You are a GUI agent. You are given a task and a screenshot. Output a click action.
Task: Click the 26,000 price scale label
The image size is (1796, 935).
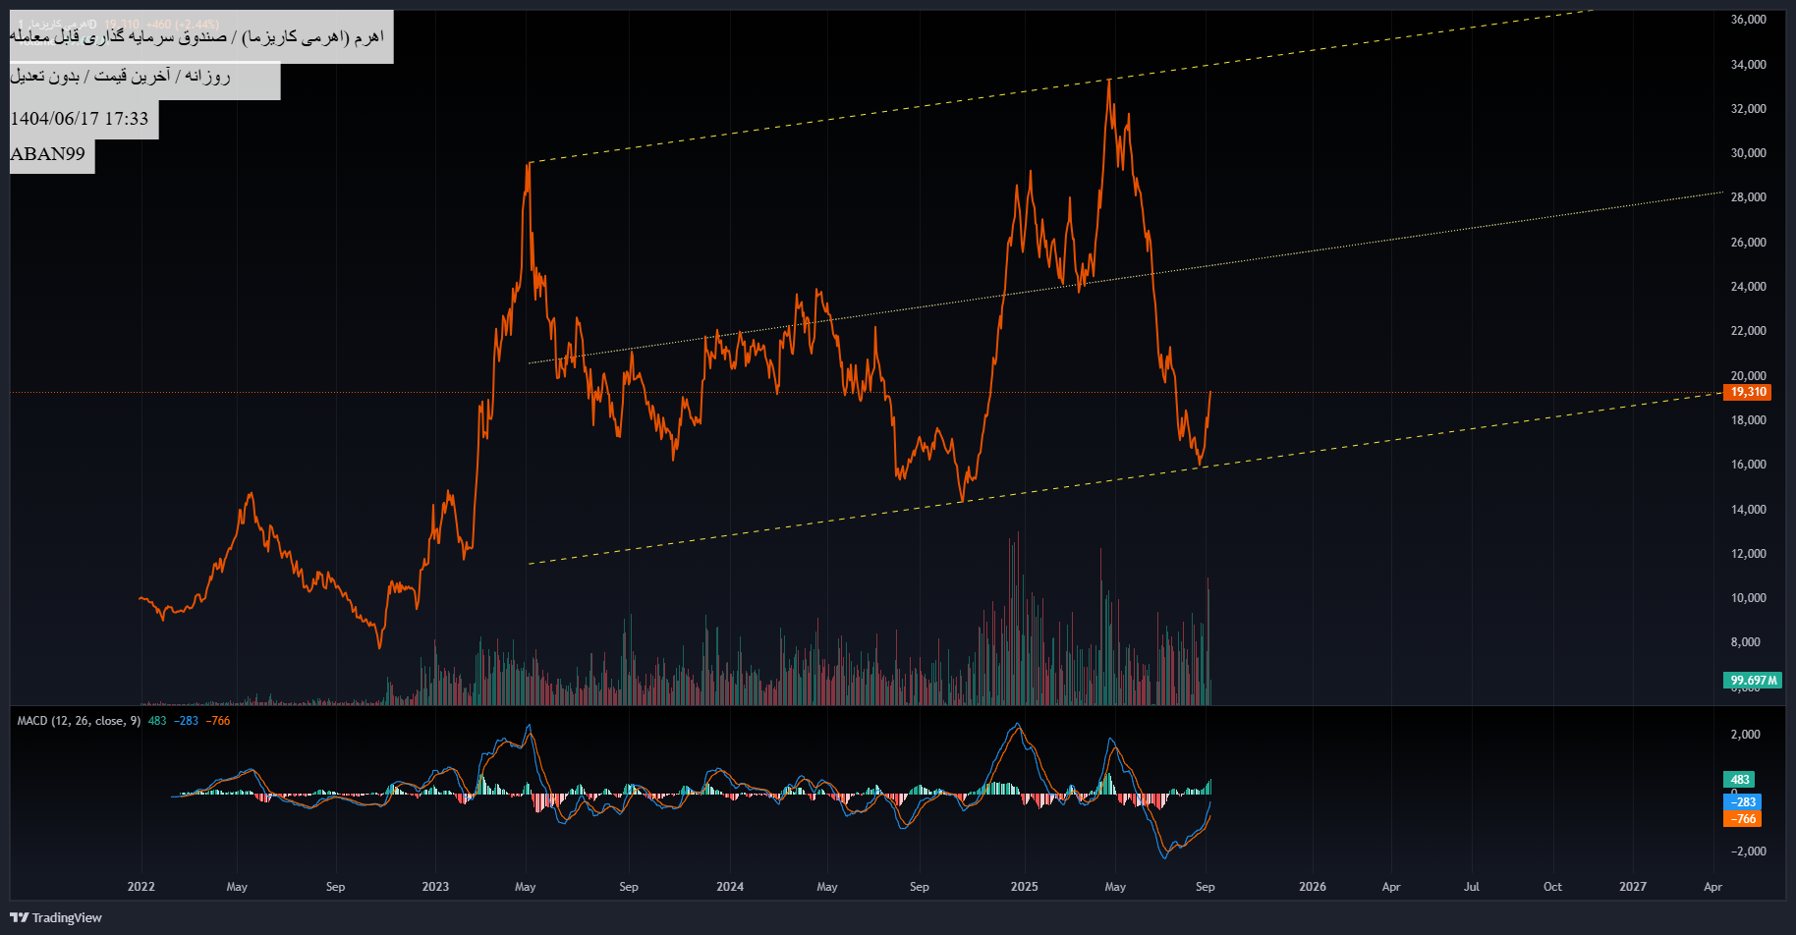pyautogui.click(x=1748, y=243)
